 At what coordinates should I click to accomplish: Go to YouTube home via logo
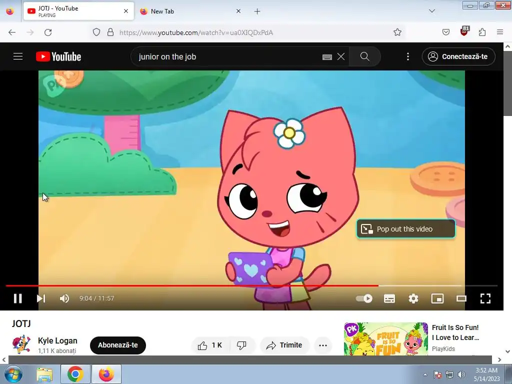[x=58, y=56]
